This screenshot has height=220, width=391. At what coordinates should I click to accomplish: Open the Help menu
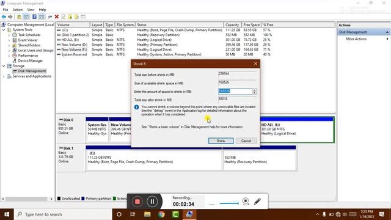tap(42, 10)
